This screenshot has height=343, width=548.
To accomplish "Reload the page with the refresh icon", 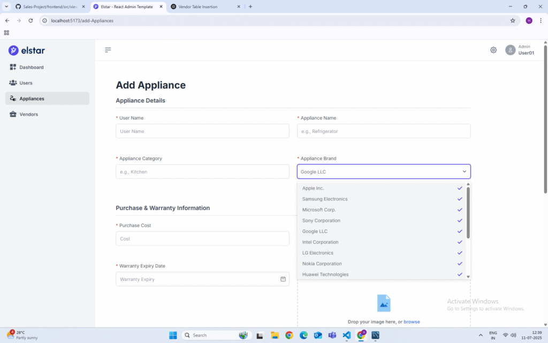I will (x=31, y=21).
